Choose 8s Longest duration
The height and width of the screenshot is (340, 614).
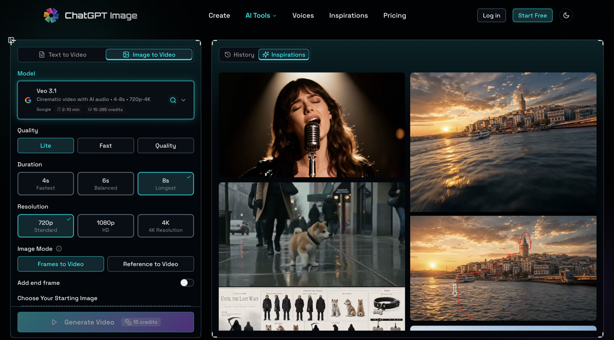166,184
